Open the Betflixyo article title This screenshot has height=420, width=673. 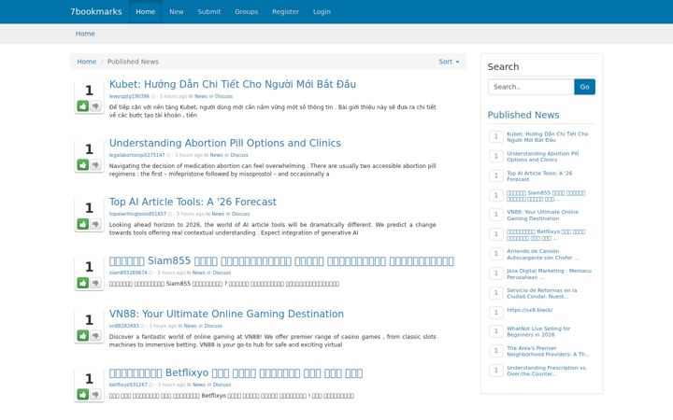(236, 372)
